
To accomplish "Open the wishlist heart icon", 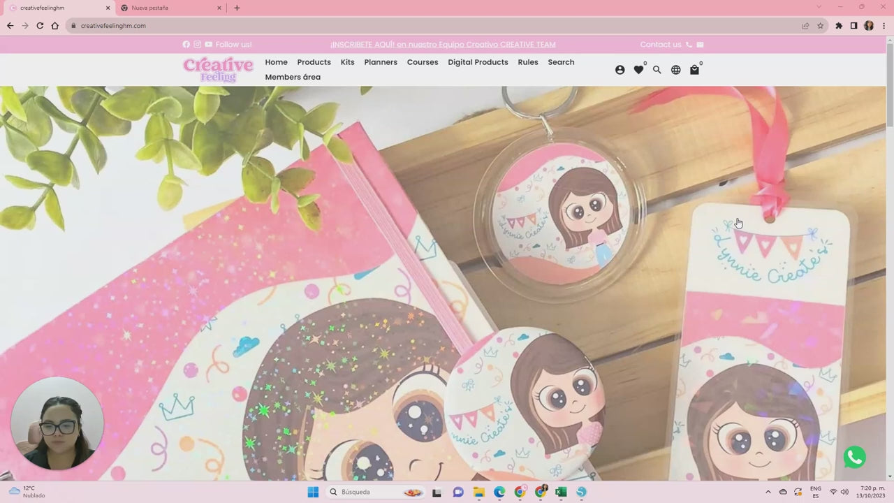I will (638, 70).
